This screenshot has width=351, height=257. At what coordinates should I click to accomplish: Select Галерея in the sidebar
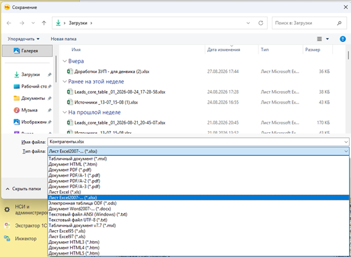27,51
